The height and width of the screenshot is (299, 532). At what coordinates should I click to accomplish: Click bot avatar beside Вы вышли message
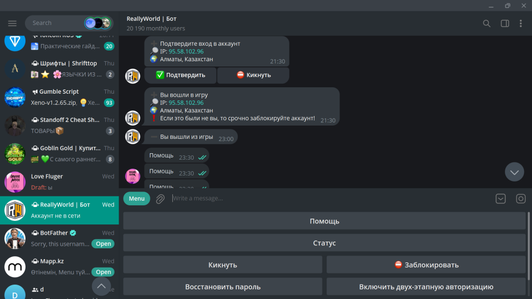(132, 137)
